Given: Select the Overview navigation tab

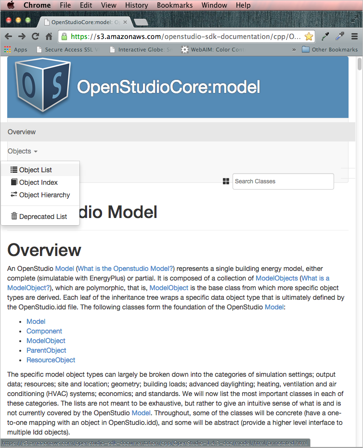Looking at the screenshot, I should pyautogui.click(x=22, y=132).
